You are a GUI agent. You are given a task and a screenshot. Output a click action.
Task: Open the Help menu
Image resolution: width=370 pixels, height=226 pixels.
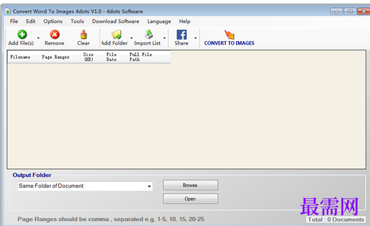[x=184, y=21]
